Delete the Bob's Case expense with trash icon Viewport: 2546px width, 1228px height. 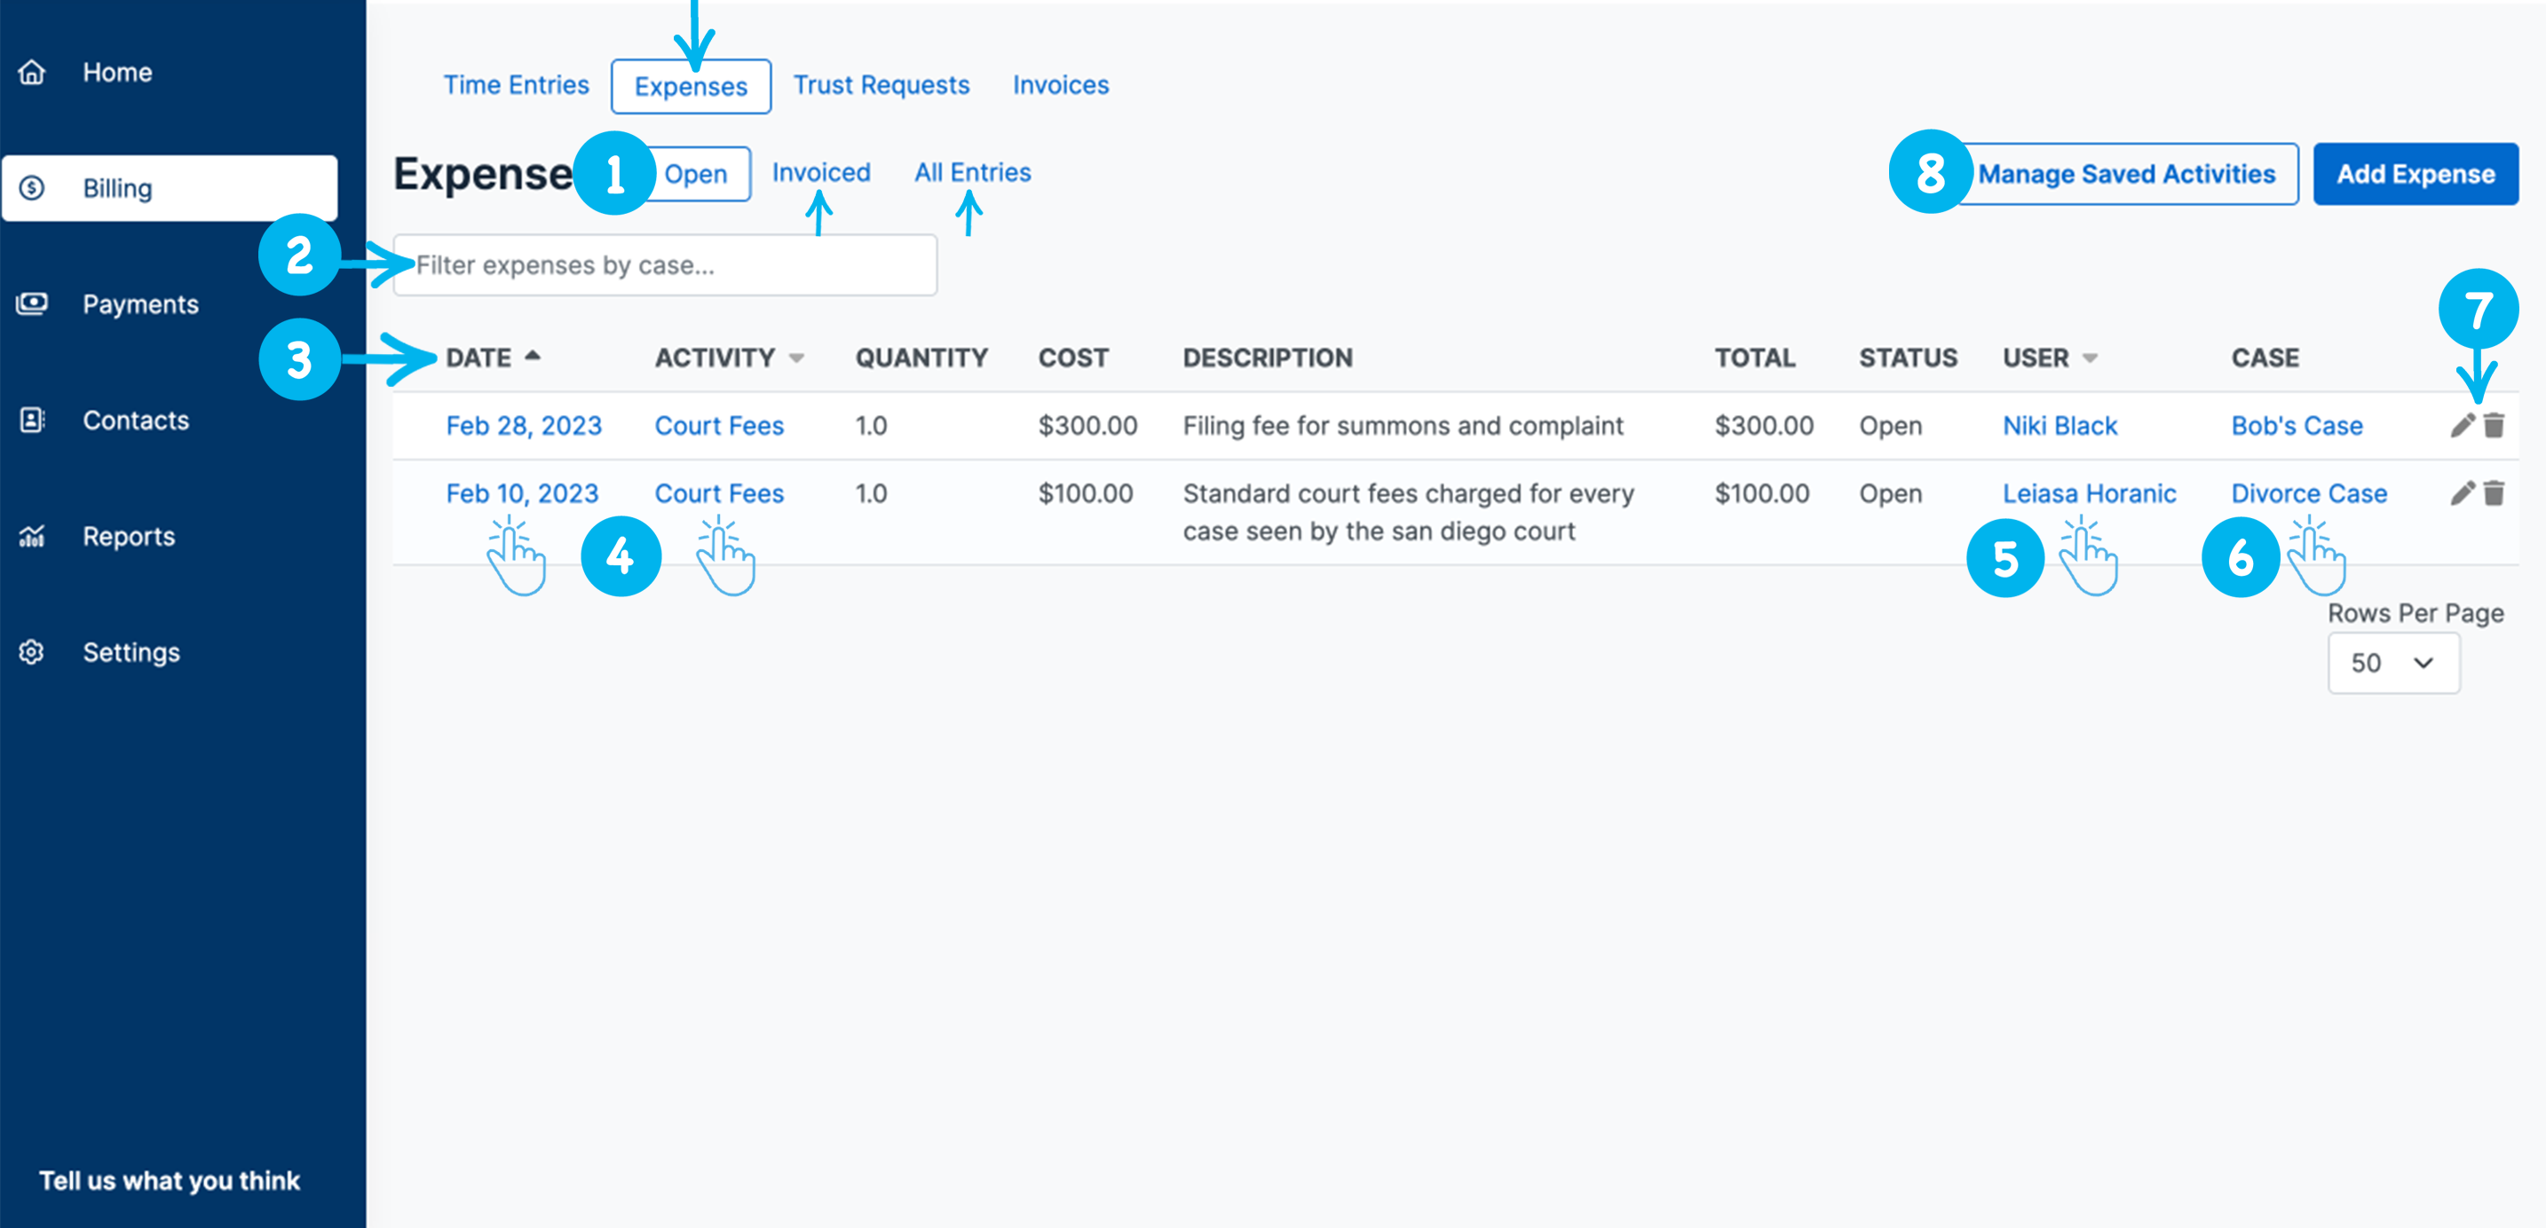2494,425
